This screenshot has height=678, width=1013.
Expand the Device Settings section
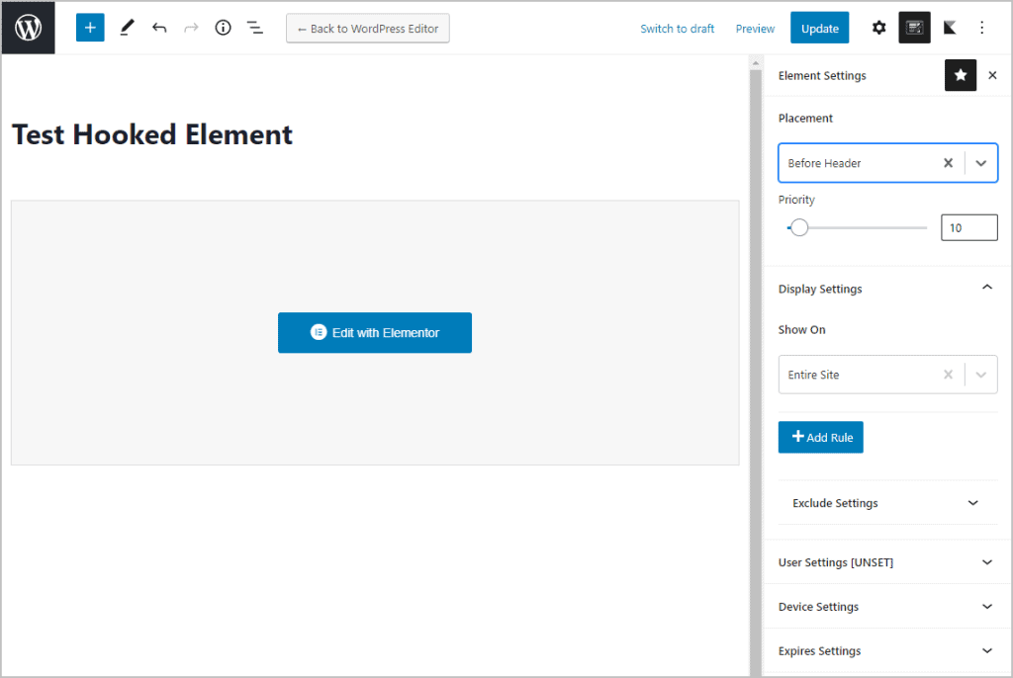pos(986,607)
